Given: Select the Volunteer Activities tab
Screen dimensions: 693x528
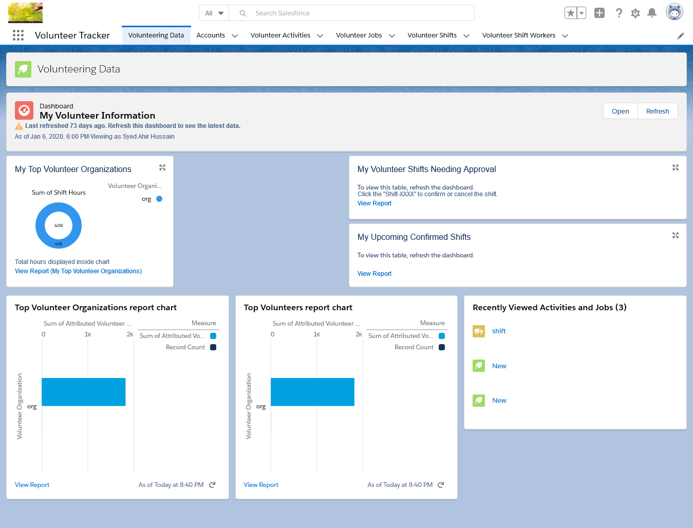Looking at the screenshot, I should [x=280, y=35].
